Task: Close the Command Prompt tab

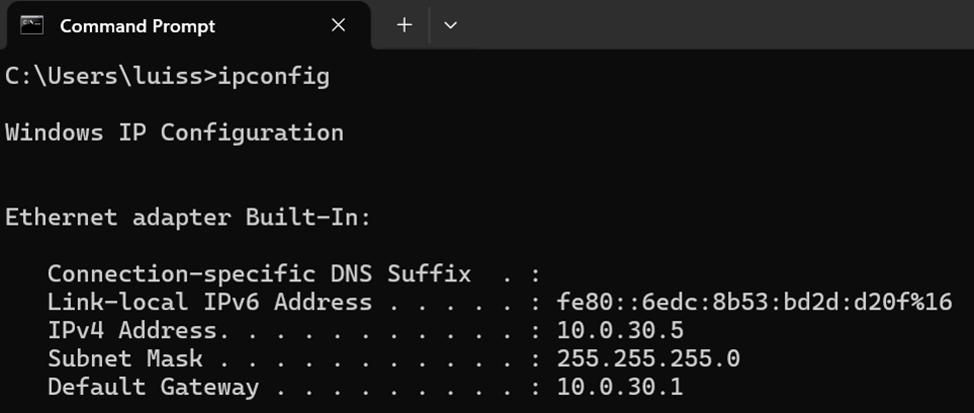Action: pyautogui.click(x=338, y=25)
